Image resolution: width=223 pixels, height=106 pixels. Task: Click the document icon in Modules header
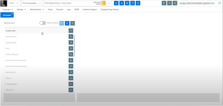[67, 23]
